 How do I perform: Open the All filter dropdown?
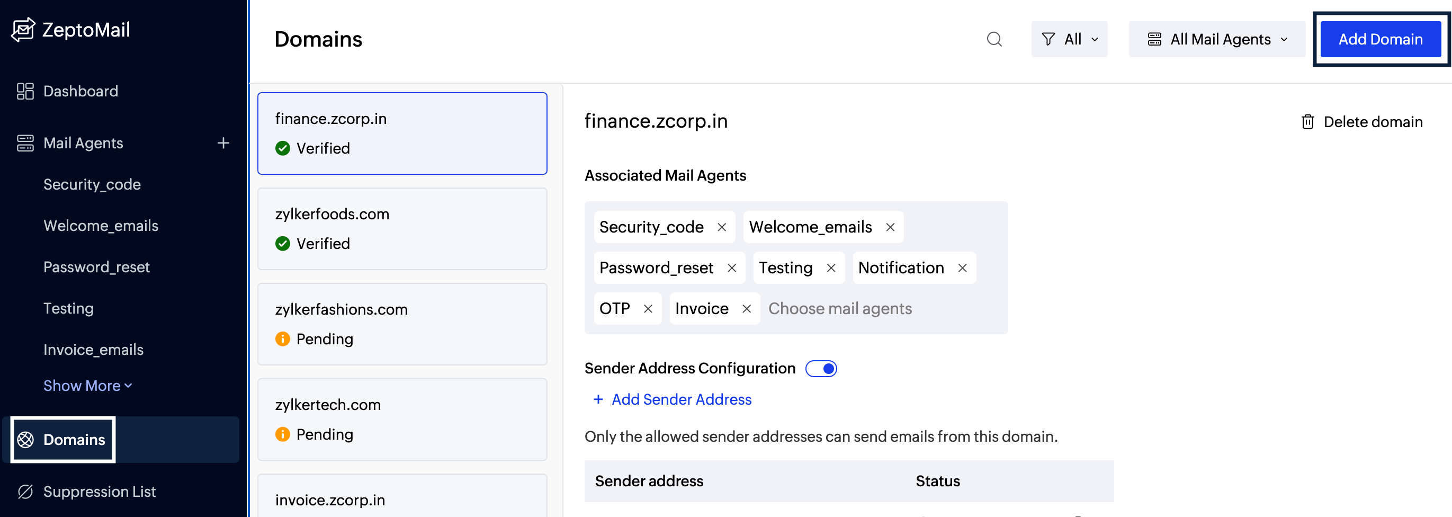1069,40
